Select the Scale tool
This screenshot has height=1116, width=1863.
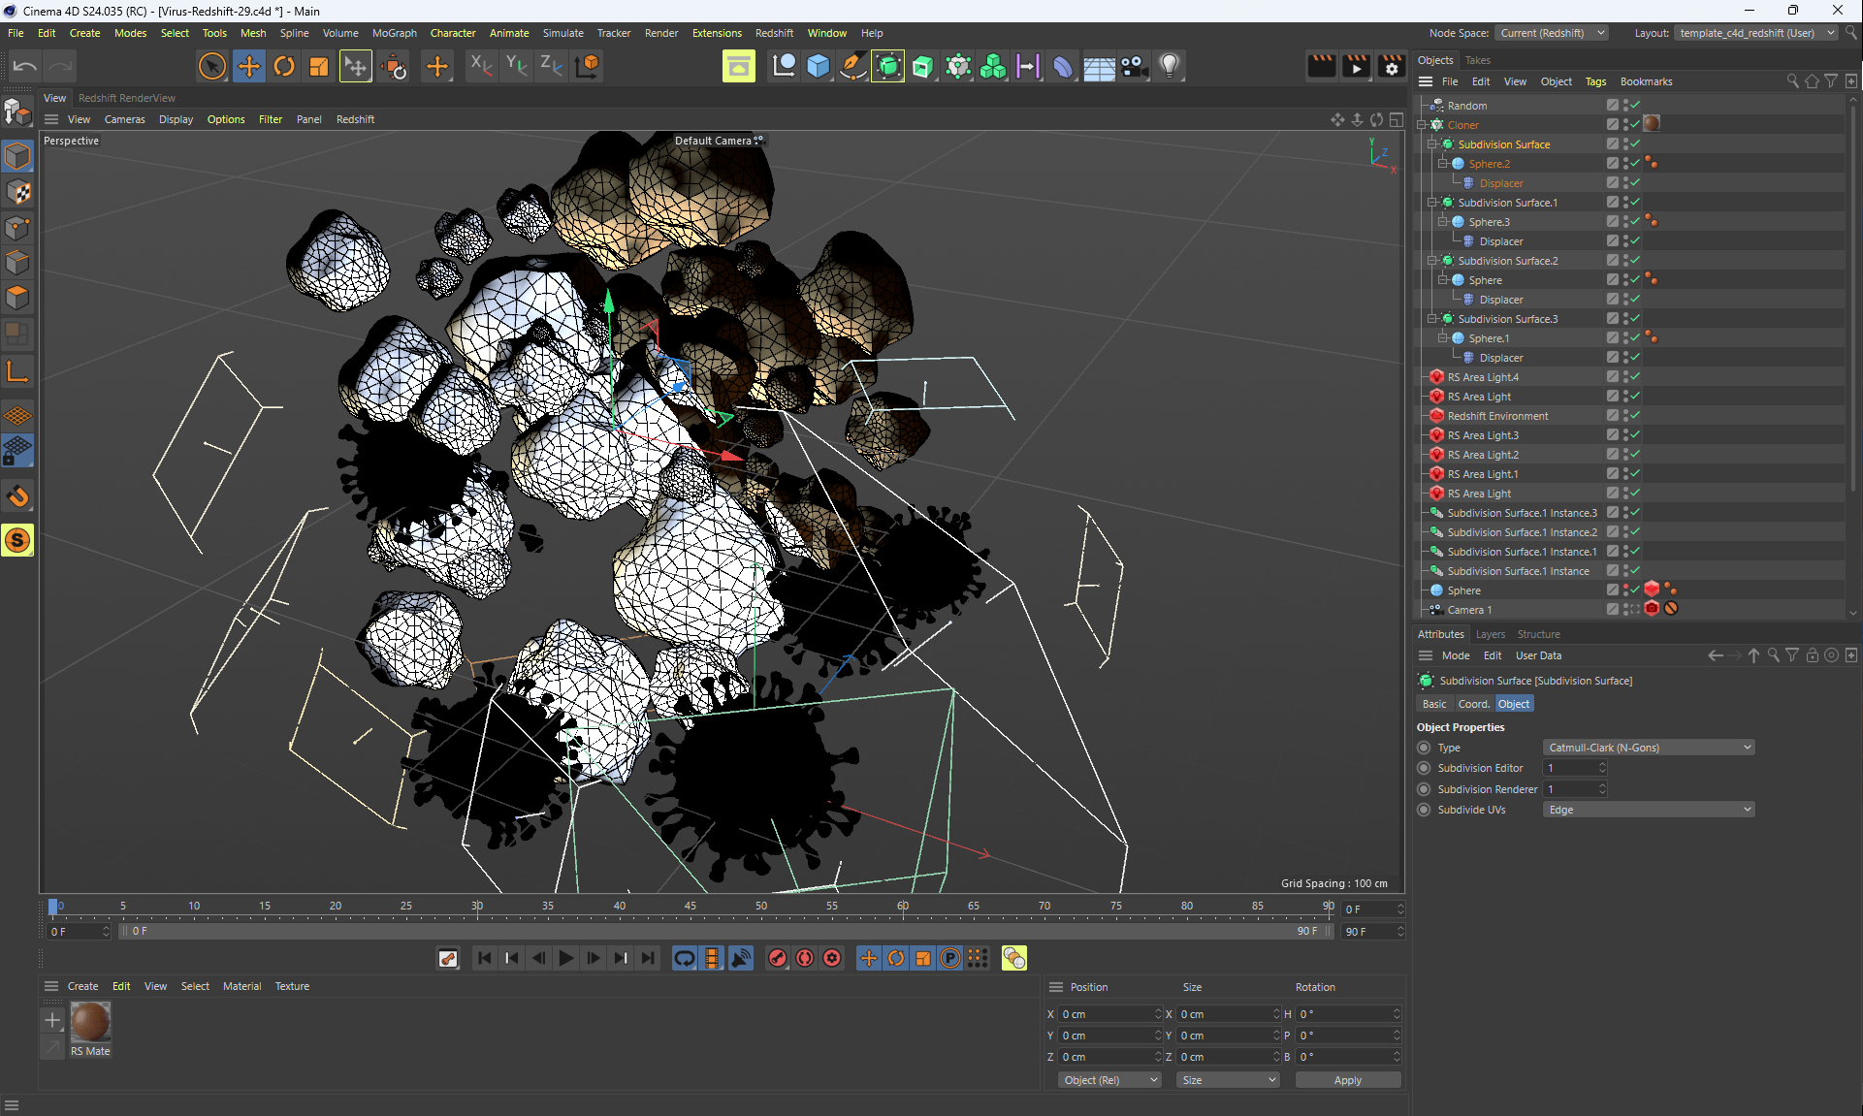(x=319, y=66)
